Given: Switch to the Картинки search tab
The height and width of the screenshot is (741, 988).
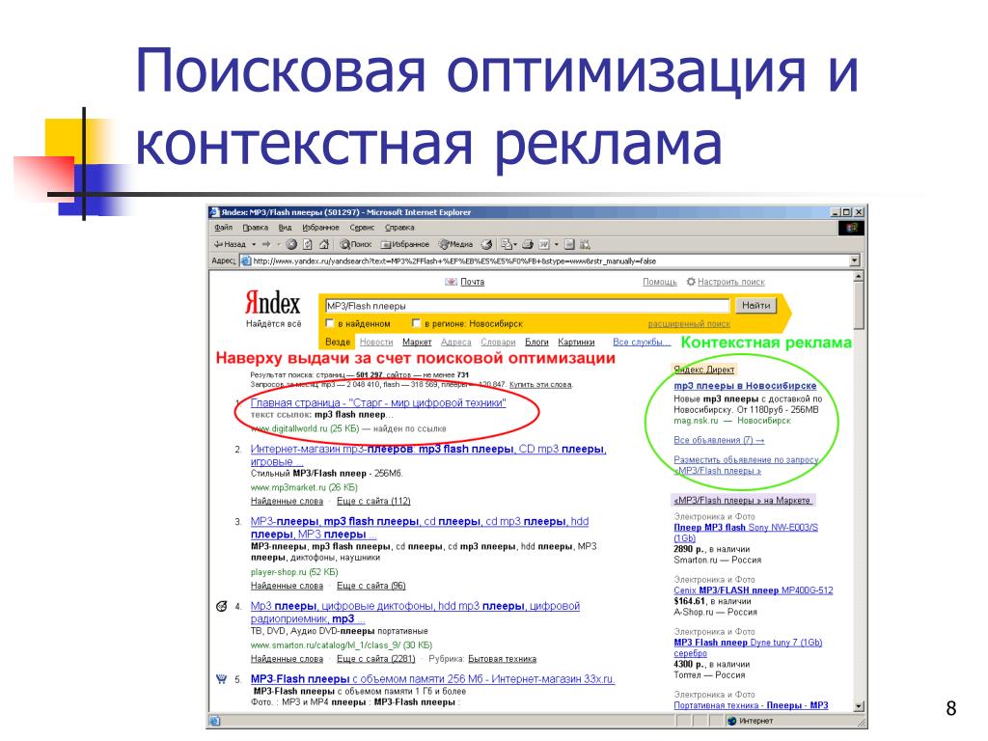Looking at the screenshot, I should tap(576, 343).
